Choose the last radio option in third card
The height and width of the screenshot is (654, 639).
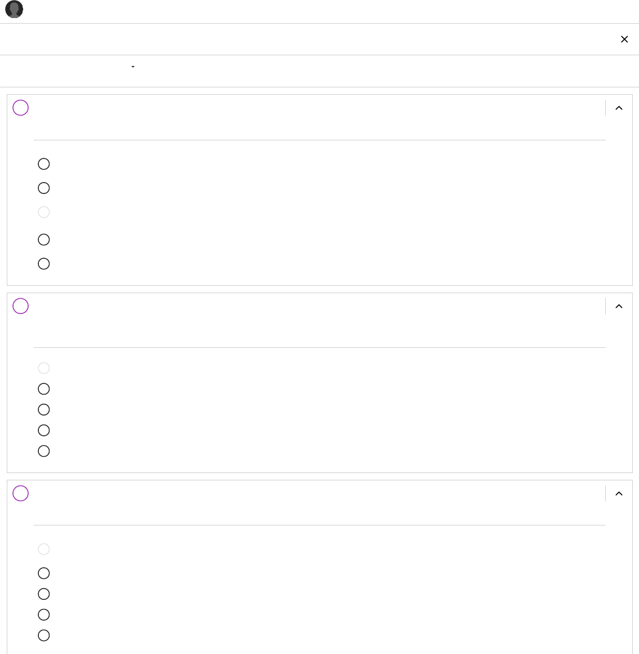click(x=44, y=635)
